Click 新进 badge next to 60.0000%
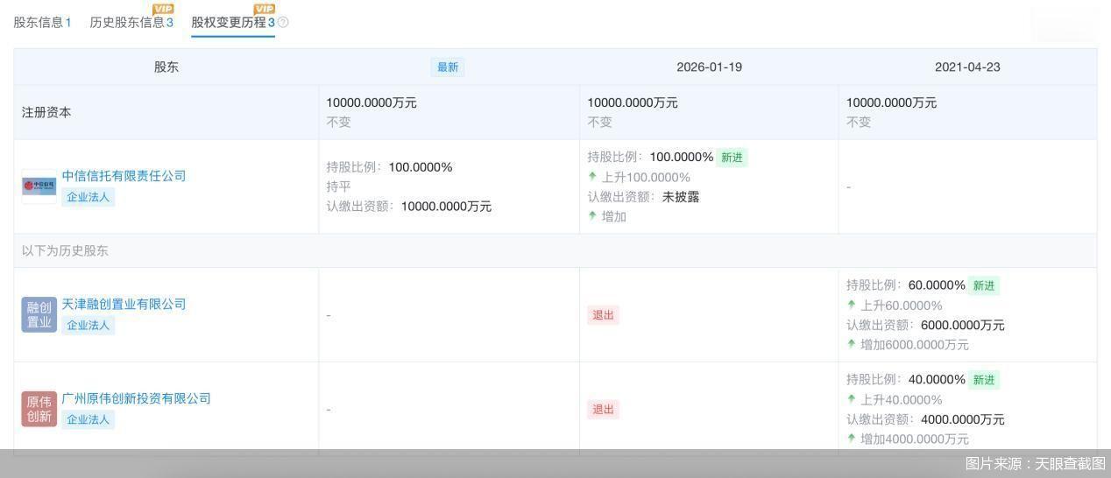The height and width of the screenshot is (478, 1111). tap(984, 285)
